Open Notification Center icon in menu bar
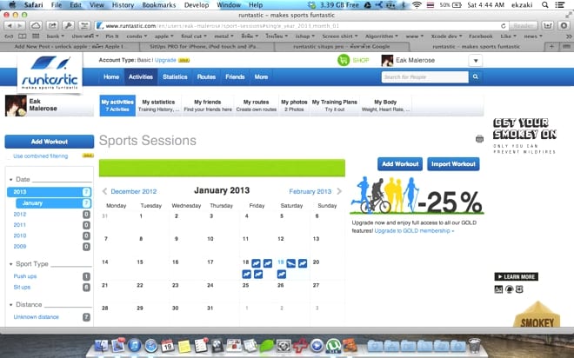Screen dimensions: 574x358 click(x=560, y=4)
